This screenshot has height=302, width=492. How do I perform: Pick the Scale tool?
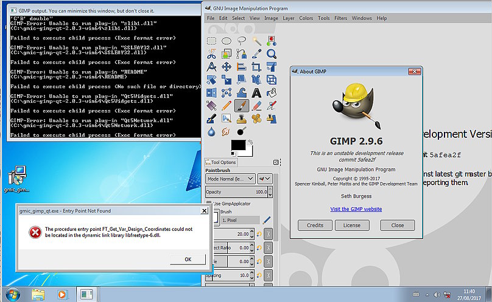click(x=227, y=80)
